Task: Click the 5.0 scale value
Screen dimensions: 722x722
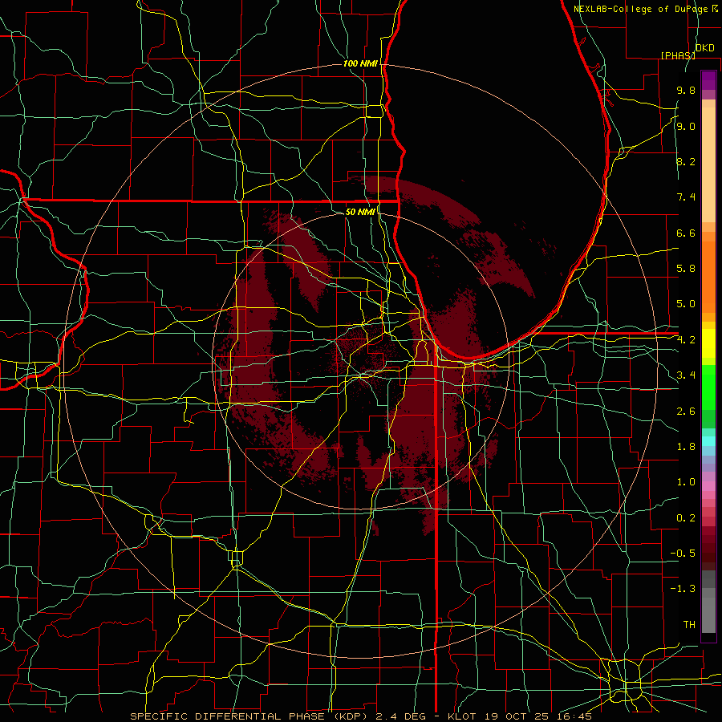Action: [x=686, y=304]
